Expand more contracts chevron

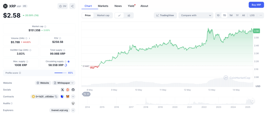(x=73, y=97)
